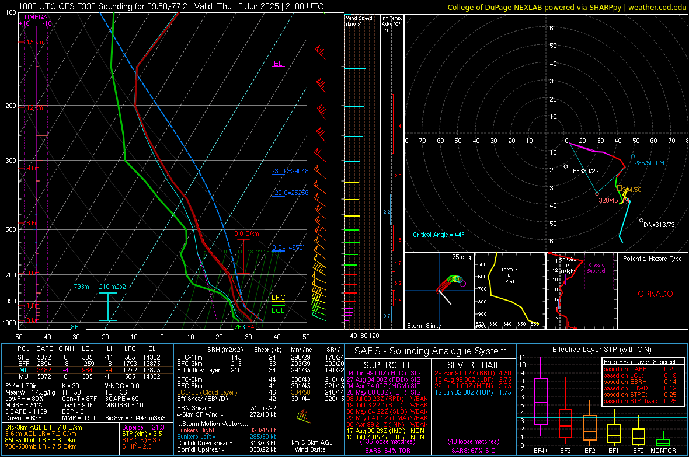Viewport: 689px width, 457px height.
Task: Click the SARS: 64% TOR result
Action: tap(388, 451)
